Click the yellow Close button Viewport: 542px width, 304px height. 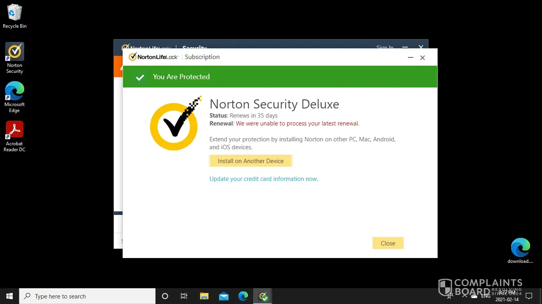coord(388,243)
